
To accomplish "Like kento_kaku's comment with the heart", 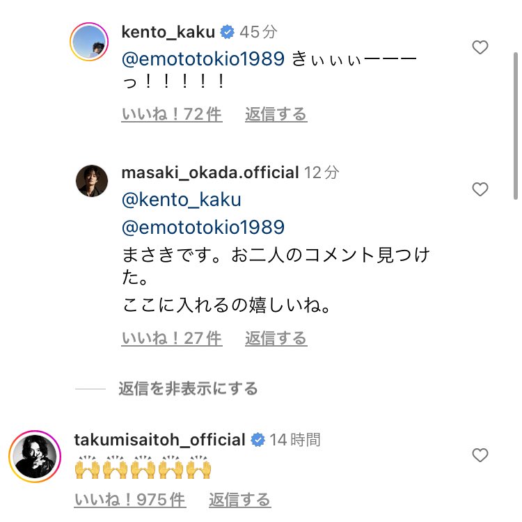I will click(x=480, y=47).
